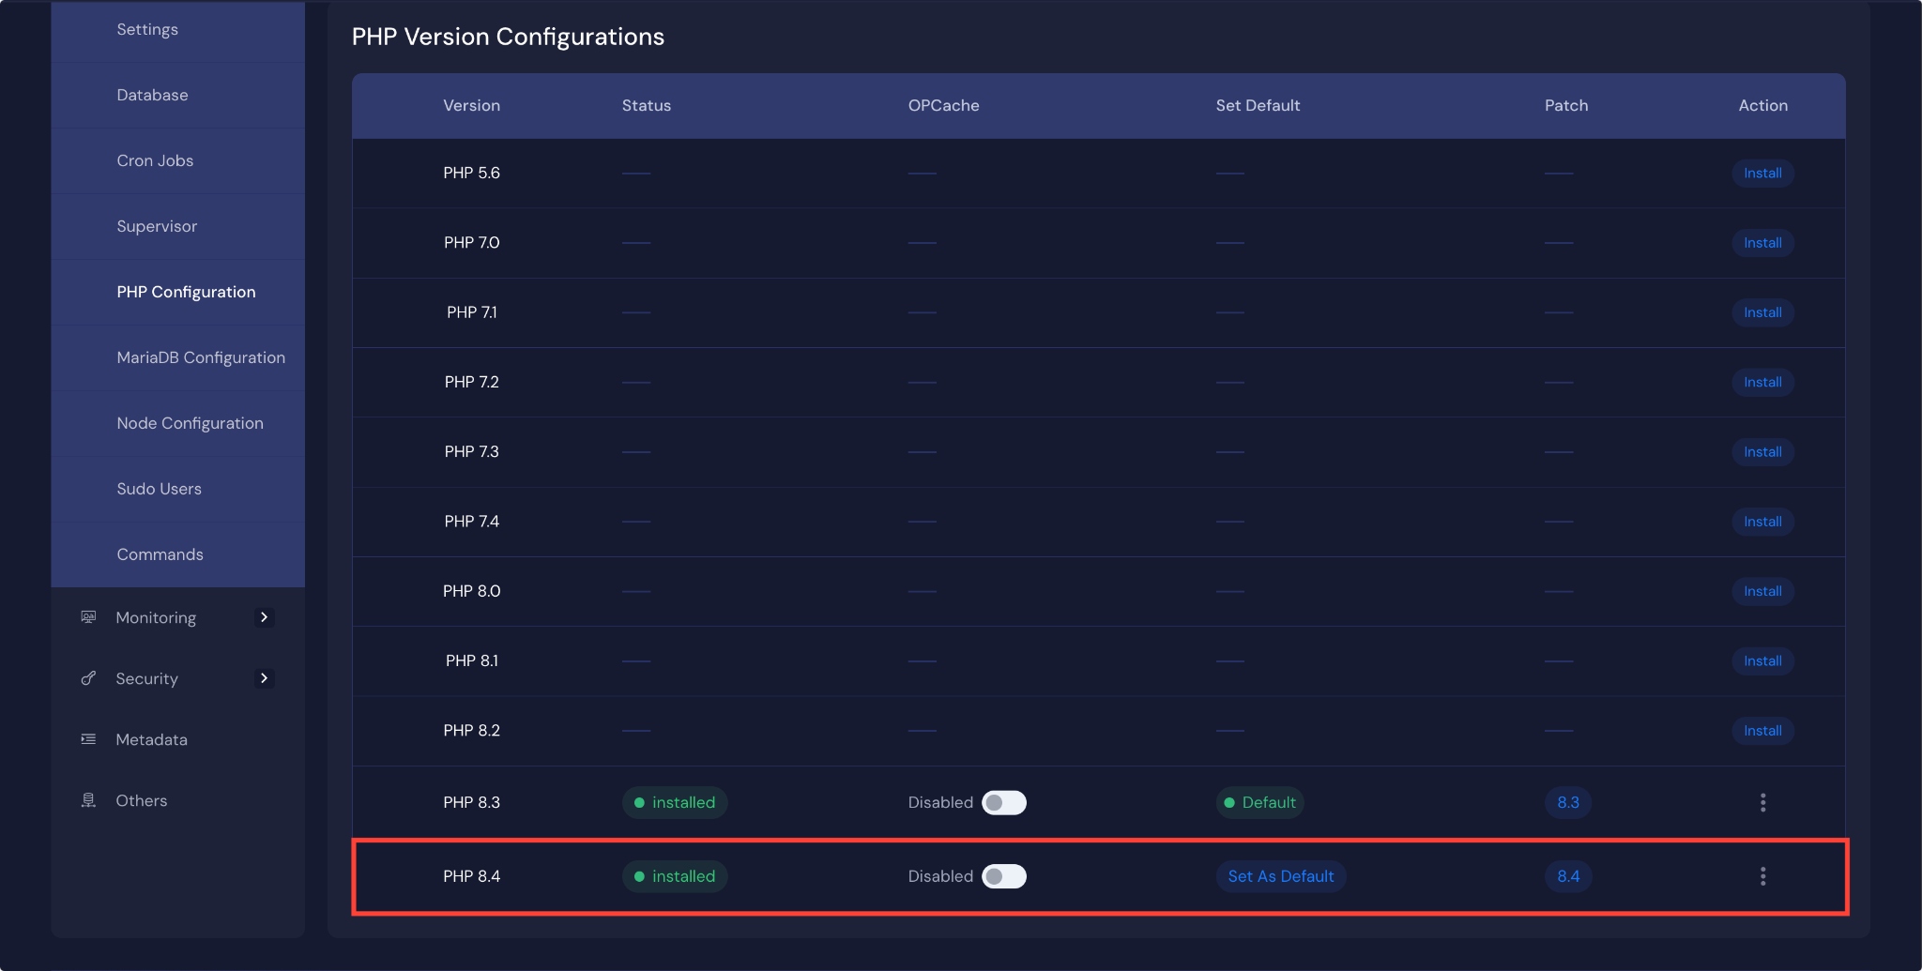Click the PHP 8.3 patch version badge

point(1567,802)
